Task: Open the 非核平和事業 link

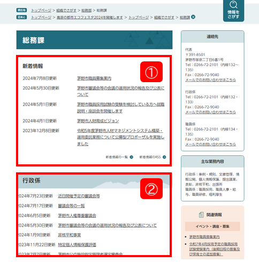Action: (70, 235)
